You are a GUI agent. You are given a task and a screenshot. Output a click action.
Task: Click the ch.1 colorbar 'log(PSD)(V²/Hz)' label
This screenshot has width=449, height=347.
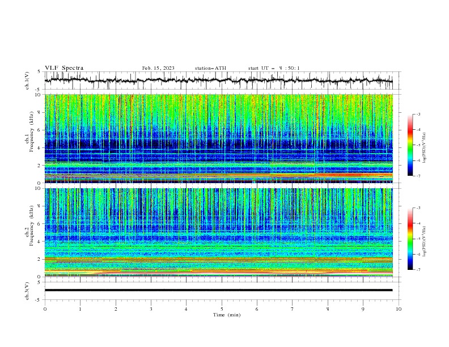pyautogui.click(x=424, y=148)
